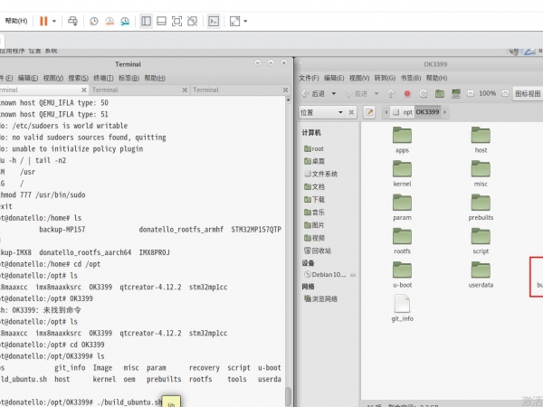Screen dimensions: 543x407
Task: Enter full screen mode in VM toolbar
Action: click(x=177, y=20)
